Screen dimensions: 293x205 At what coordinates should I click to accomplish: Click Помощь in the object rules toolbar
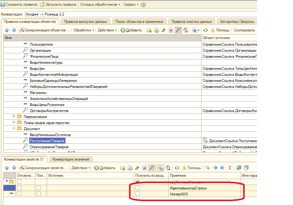(x=220, y=30)
